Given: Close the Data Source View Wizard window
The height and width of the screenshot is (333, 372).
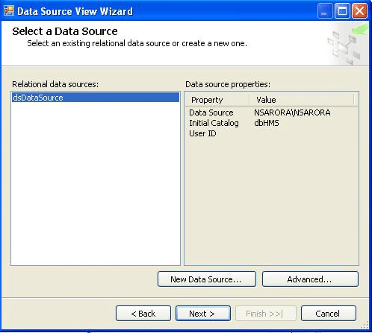Looking at the screenshot, I should pos(359,11).
